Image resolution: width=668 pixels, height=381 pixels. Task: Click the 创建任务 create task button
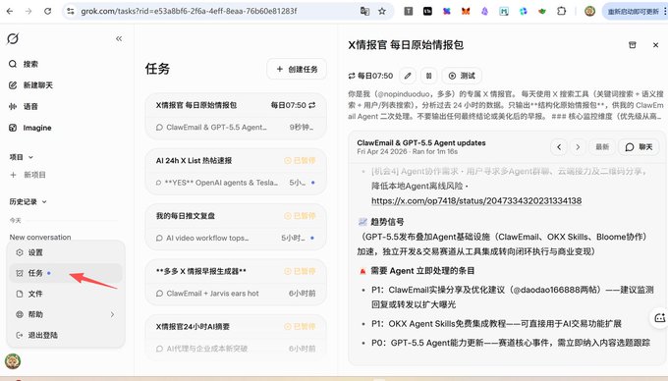tap(297, 69)
